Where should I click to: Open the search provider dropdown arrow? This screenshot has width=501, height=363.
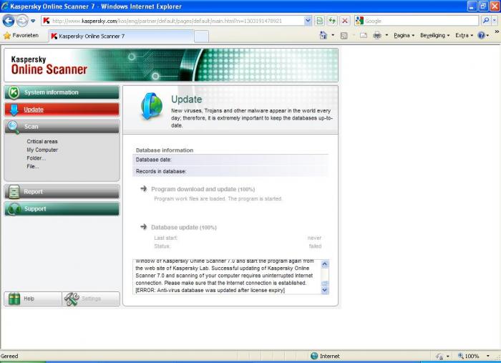coord(495,21)
